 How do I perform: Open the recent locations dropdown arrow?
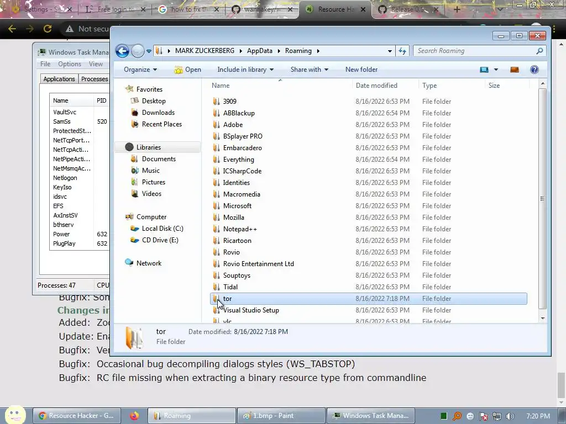click(149, 51)
